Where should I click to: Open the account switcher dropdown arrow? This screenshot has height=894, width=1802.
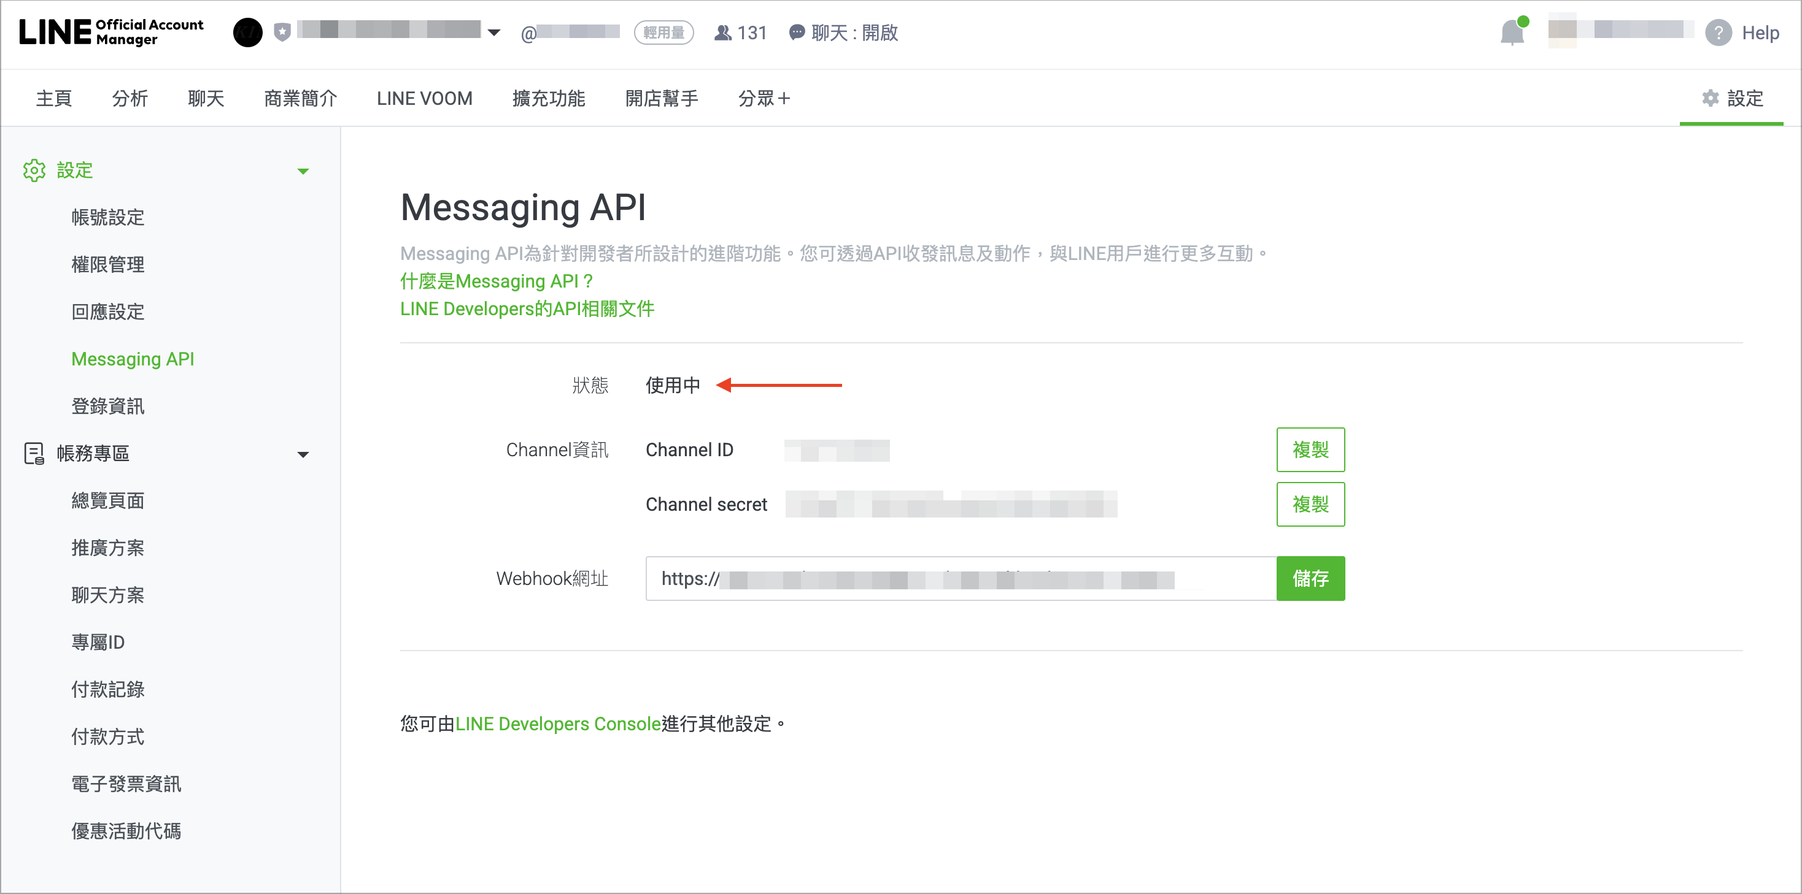(494, 32)
